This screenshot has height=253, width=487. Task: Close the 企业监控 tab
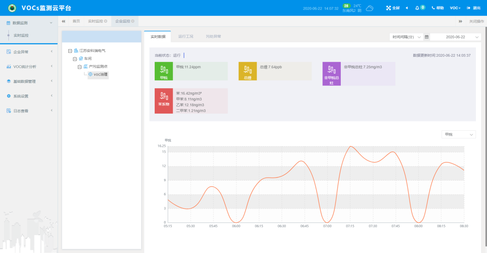point(133,21)
